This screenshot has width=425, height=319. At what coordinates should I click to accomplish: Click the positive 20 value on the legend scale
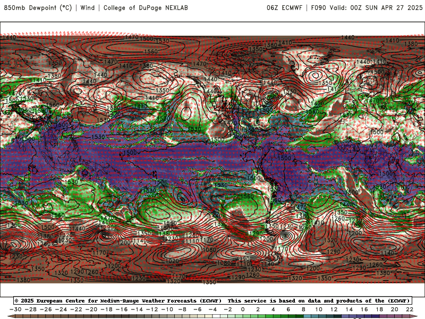click(x=394, y=309)
